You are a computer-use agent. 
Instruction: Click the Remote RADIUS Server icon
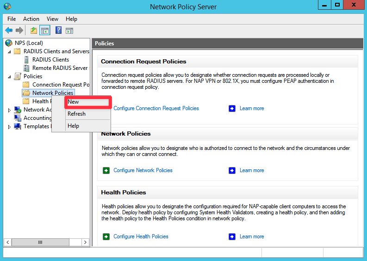26,68
